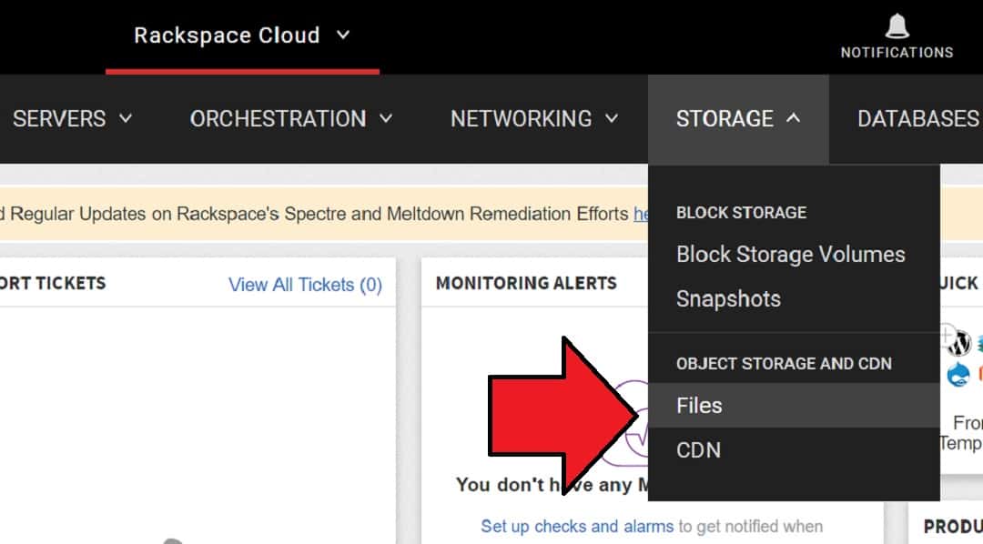Choose CDN in the Storage menu
Viewport: 983px width, 544px height.
(698, 450)
